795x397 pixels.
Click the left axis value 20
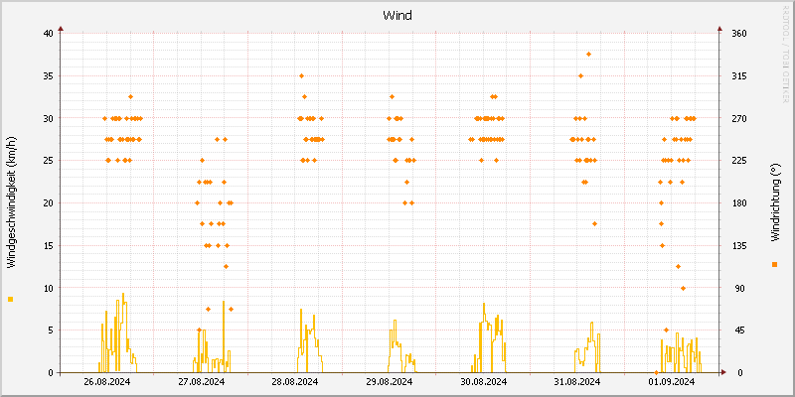tap(48, 203)
